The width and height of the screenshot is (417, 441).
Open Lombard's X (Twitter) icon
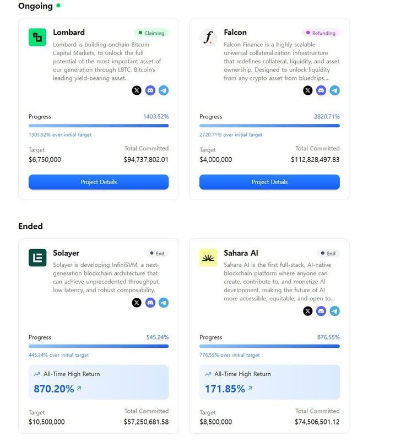(137, 90)
